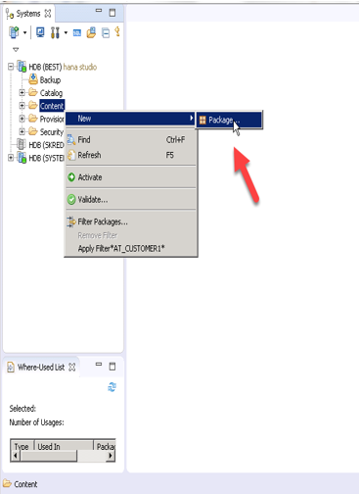Choose Refresh in the context menu
The height and width of the screenshot is (494, 359).
click(131, 155)
